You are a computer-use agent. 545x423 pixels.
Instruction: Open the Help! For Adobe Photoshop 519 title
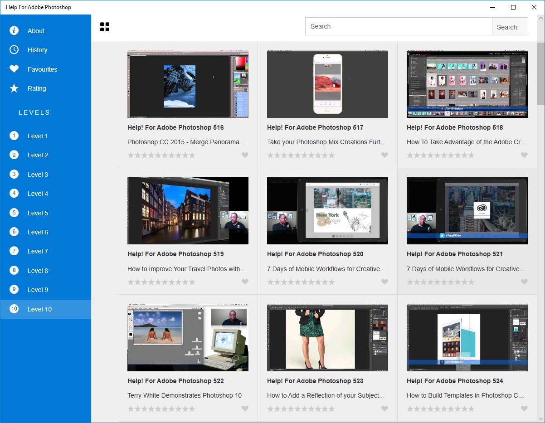click(x=175, y=254)
